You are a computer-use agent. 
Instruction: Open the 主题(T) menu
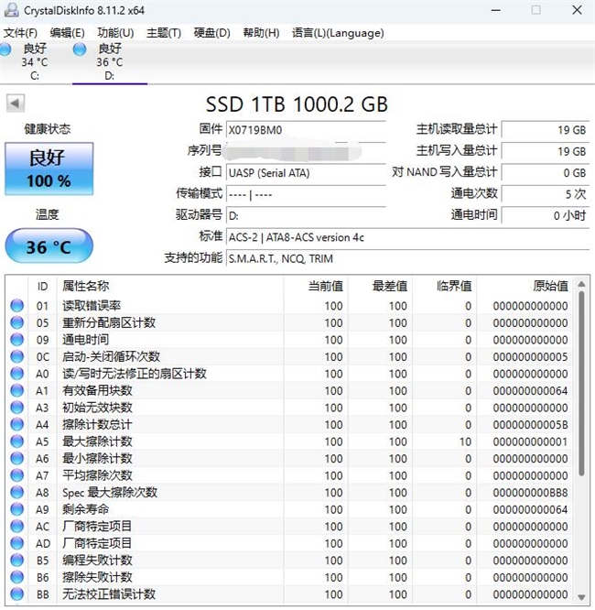(163, 32)
